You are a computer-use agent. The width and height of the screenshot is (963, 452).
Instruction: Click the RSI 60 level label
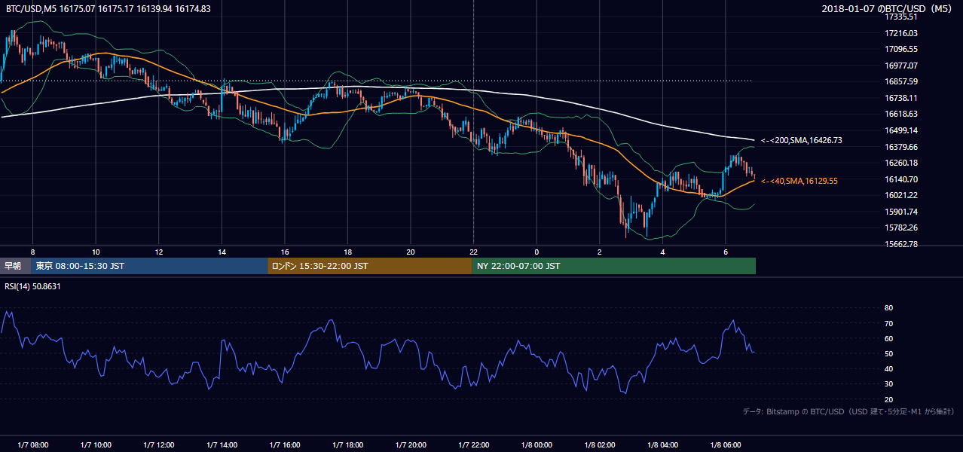tap(888, 338)
